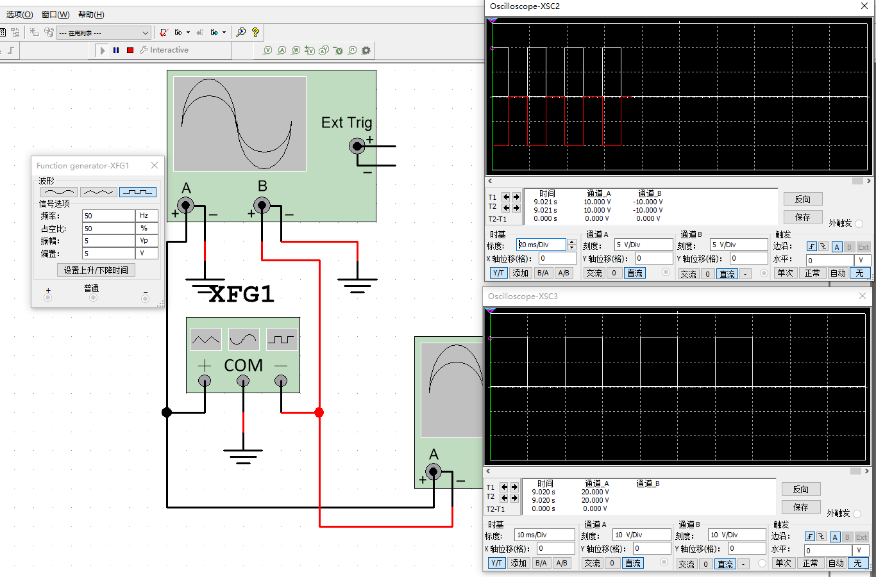Open the magnifier find tool in toolbar
This screenshot has width=876, height=577.
[241, 32]
